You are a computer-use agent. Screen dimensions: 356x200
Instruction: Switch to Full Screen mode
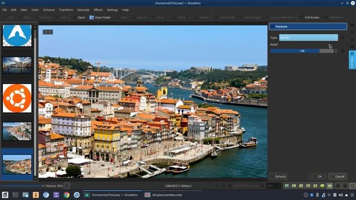tap(310, 17)
